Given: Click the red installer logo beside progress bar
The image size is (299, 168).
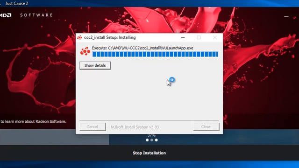Looking at the screenshot, I should (85, 51).
